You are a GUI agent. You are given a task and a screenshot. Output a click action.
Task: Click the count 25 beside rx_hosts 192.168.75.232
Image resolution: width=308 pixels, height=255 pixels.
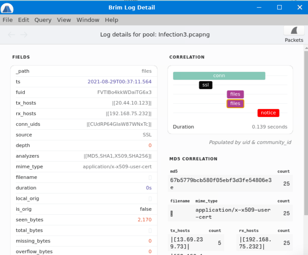tap(286, 243)
